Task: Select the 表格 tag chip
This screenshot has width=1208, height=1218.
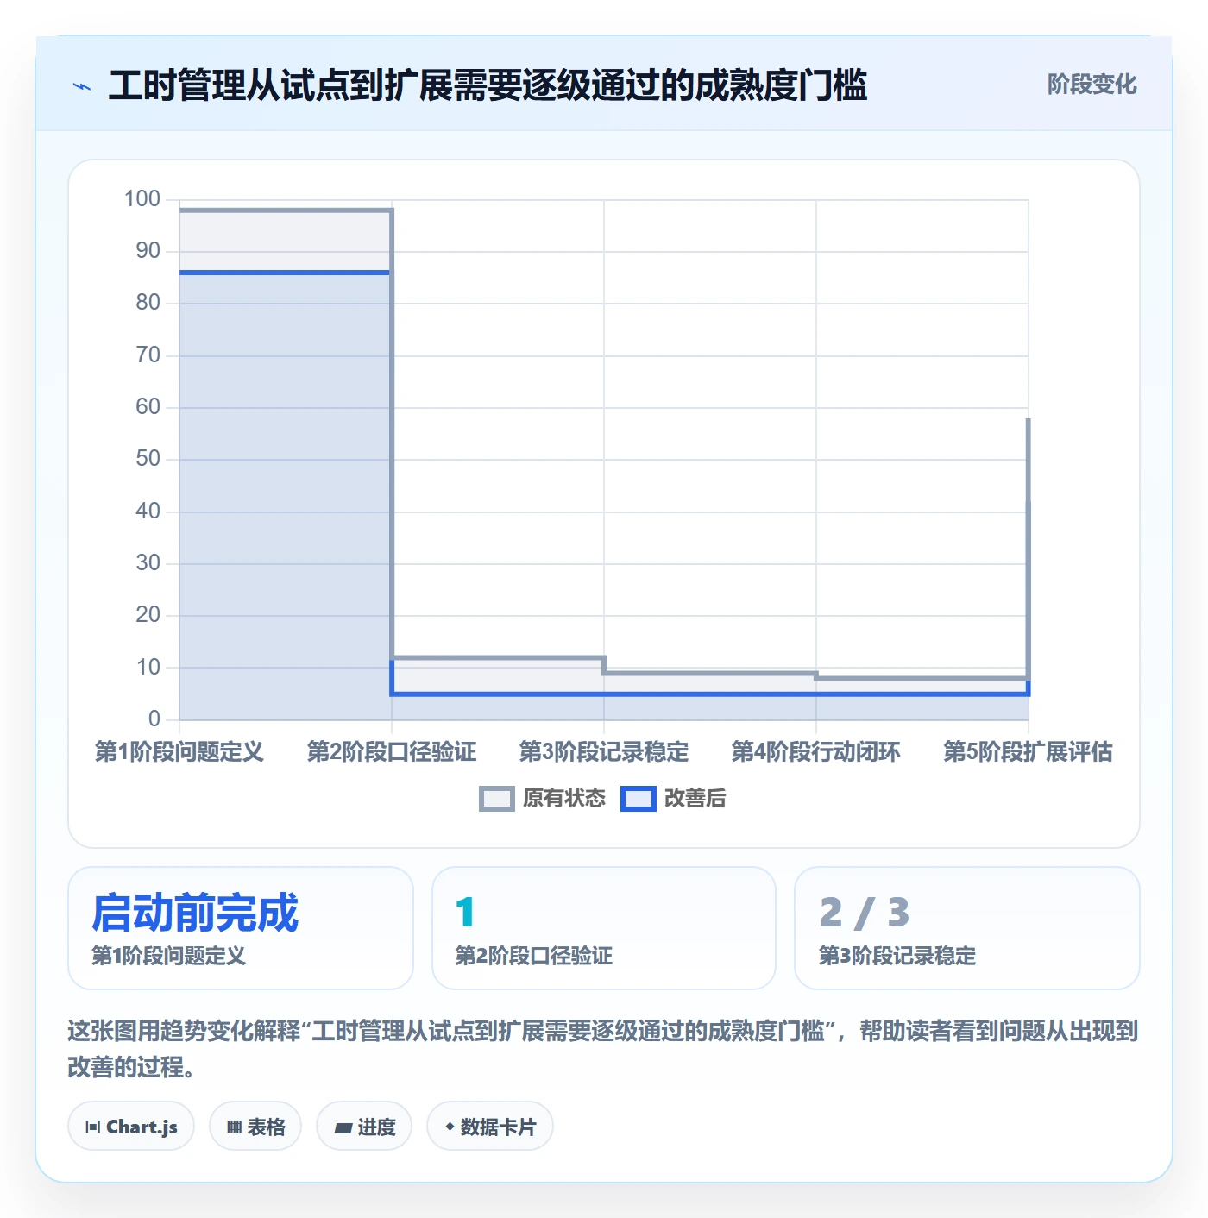Action: click(255, 1127)
